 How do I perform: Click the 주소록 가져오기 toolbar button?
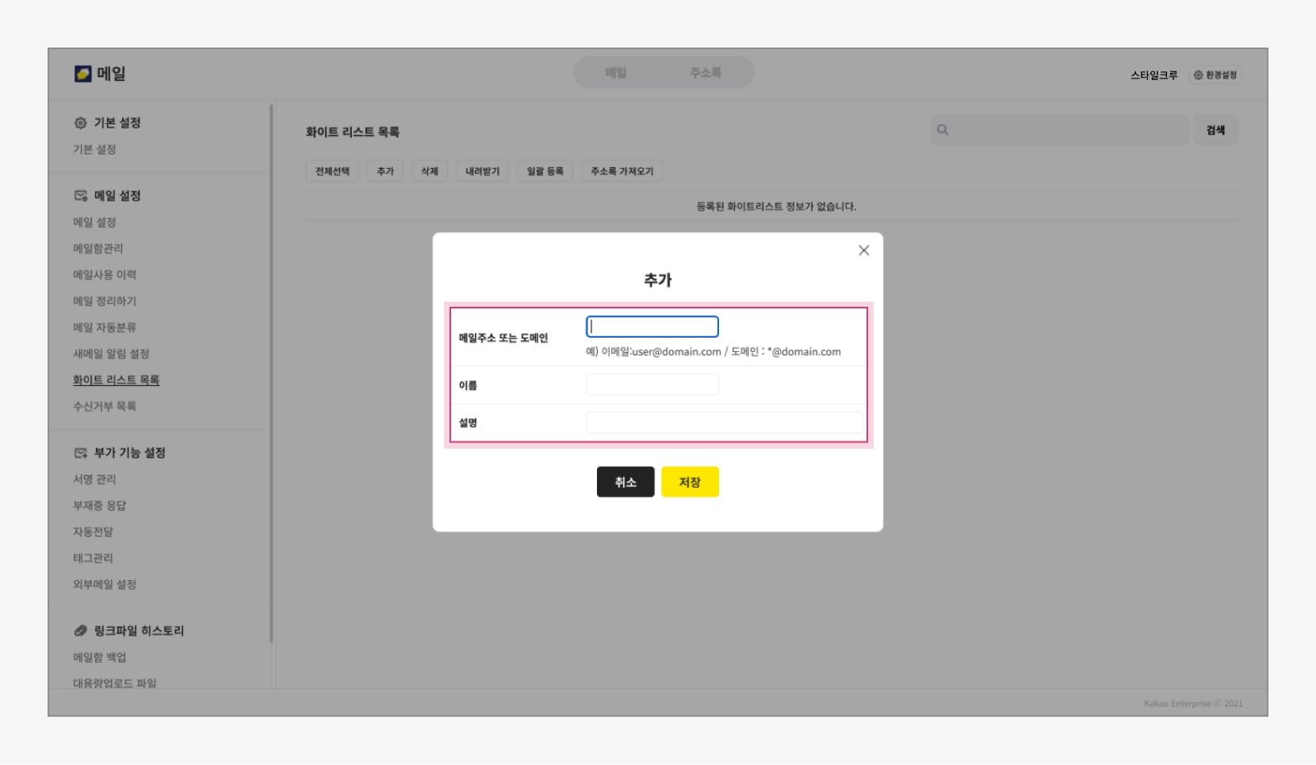point(622,171)
